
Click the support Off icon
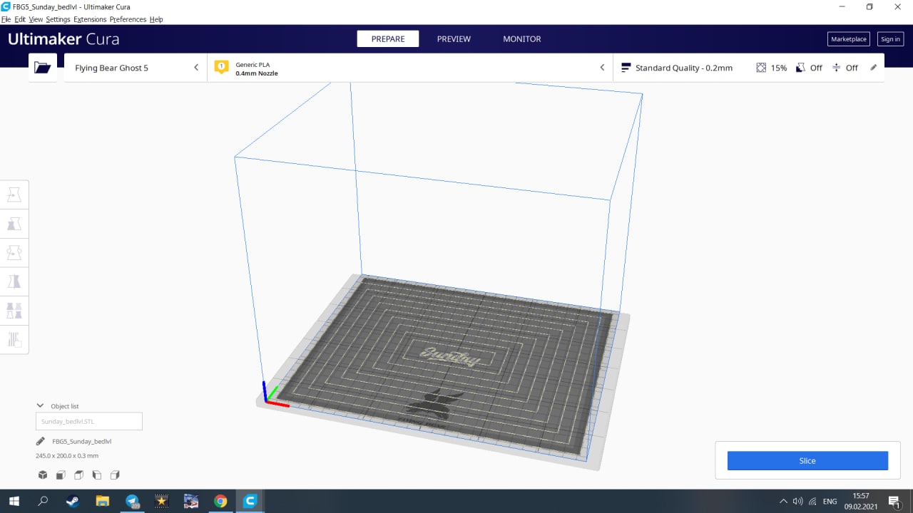(800, 68)
